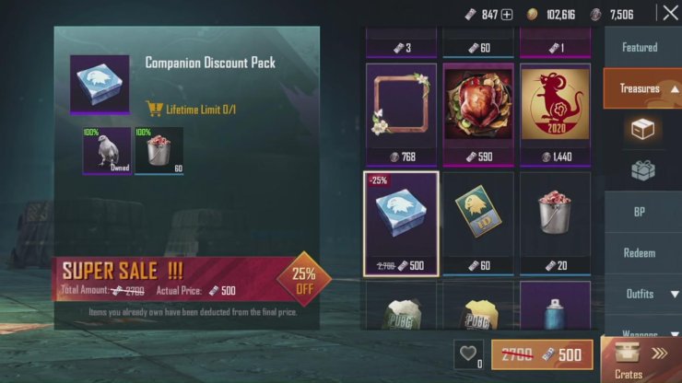
Task: Purchase pack with the 500 UC button
Action: 542,354
